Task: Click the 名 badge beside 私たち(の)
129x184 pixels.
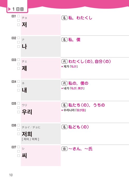Action: [x=64, y=105]
